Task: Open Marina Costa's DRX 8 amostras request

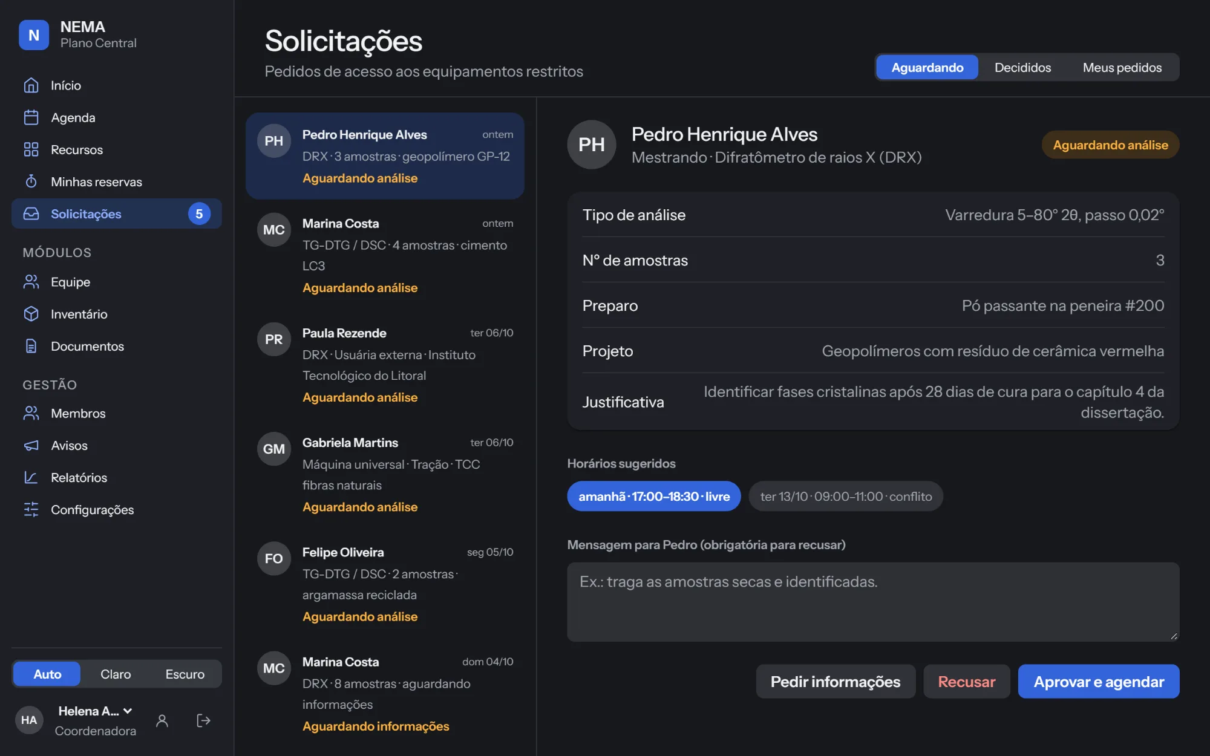Action: (385, 694)
